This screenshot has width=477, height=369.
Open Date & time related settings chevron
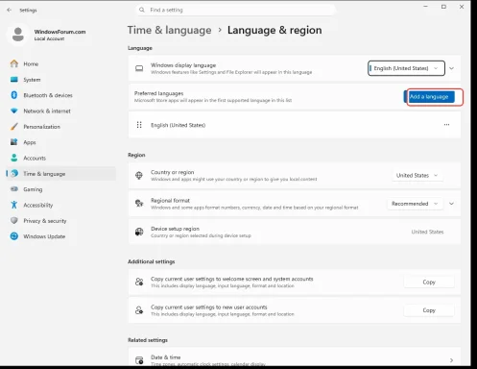tap(451, 360)
